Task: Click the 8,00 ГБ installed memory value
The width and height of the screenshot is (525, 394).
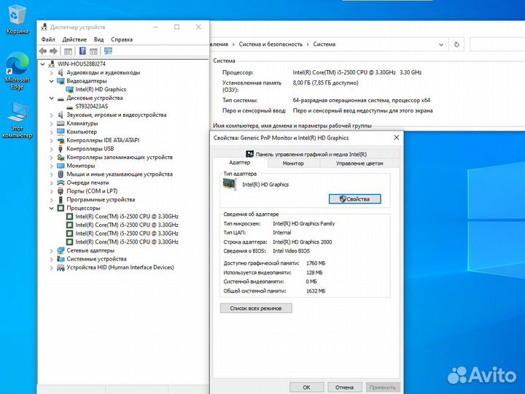Action: pyautogui.click(x=325, y=82)
